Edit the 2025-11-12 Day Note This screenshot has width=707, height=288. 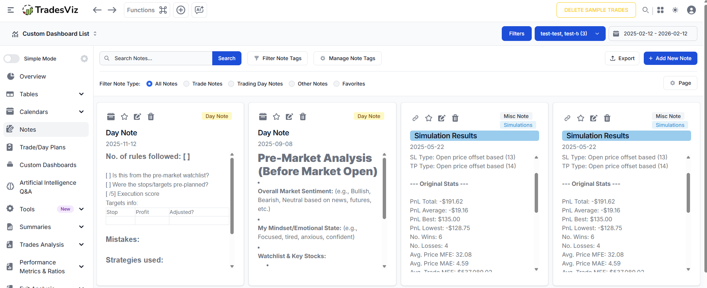pos(138,117)
